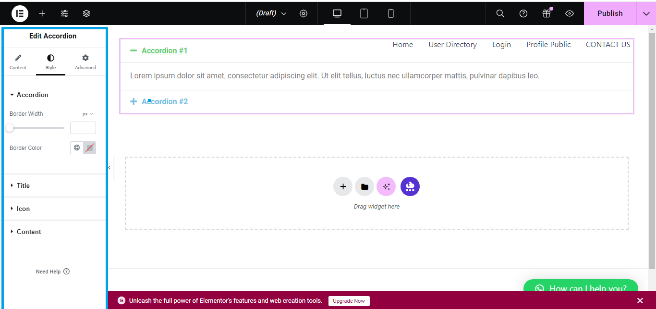The image size is (656, 309).
Task: Switch to Mobile responsive view
Action: pos(391,13)
